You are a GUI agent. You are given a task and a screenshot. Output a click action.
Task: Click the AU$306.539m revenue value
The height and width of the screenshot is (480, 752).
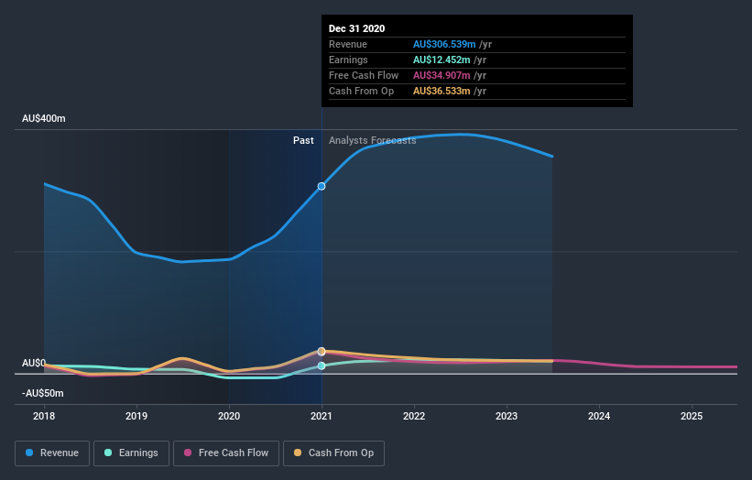(x=444, y=44)
